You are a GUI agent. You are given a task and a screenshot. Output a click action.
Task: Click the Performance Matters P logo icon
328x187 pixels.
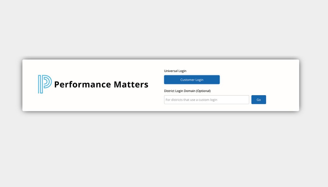[x=45, y=84]
